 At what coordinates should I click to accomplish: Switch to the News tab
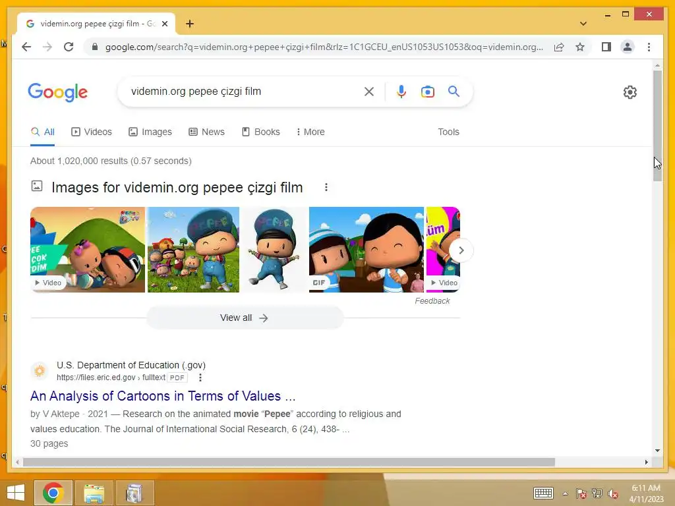[206, 132]
